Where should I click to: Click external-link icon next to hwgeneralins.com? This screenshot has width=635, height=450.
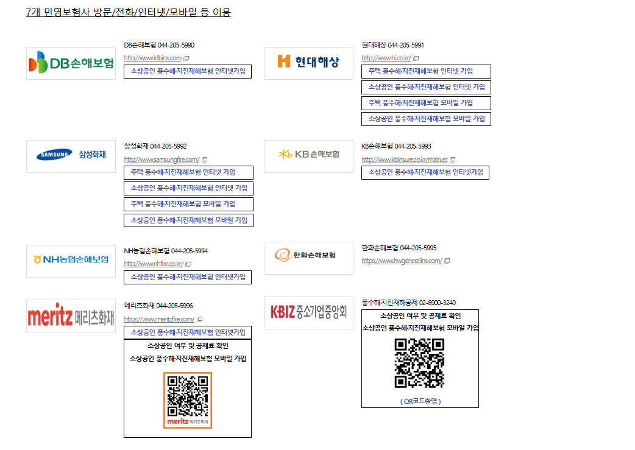pos(447,261)
